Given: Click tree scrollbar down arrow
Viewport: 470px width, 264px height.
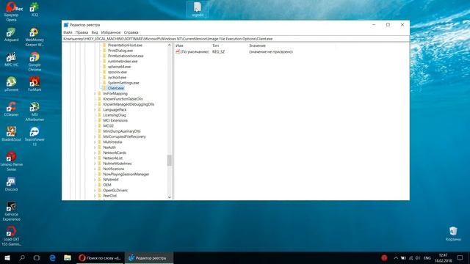Looking at the screenshot, I should [170, 197].
